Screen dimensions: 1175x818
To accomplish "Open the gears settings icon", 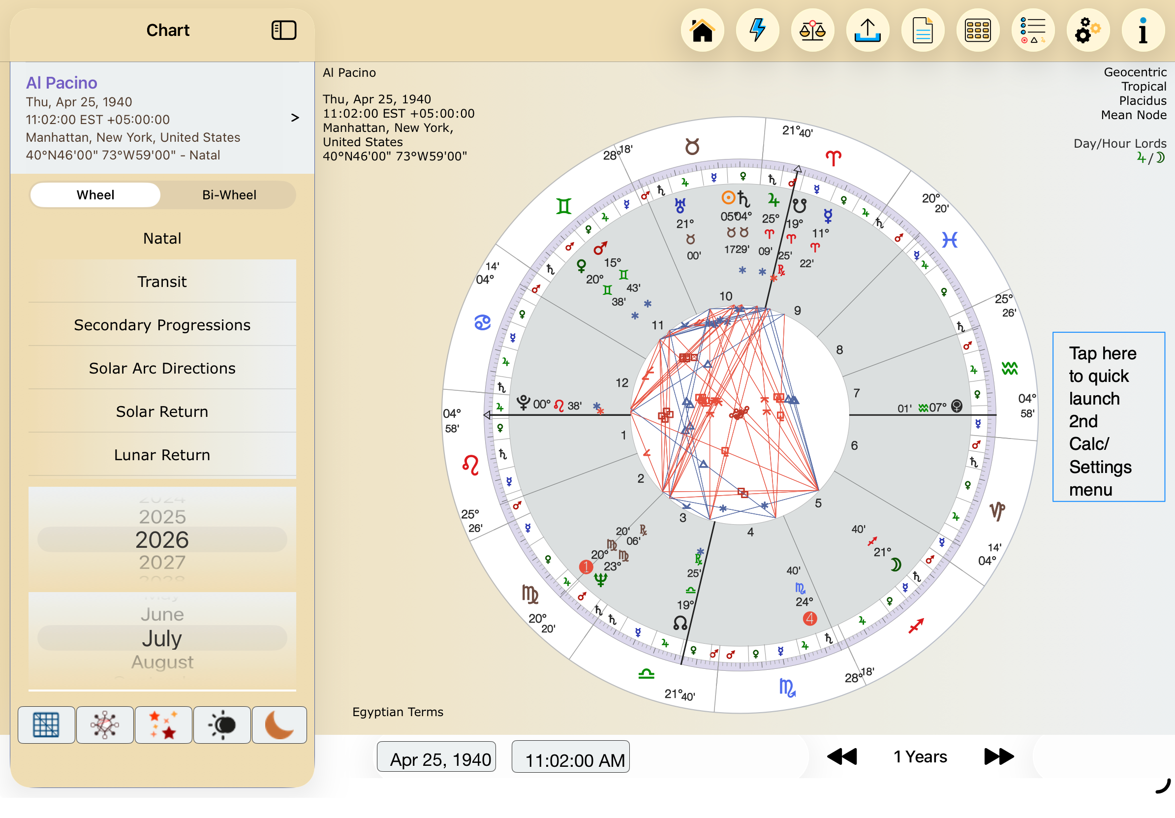I will [1088, 31].
